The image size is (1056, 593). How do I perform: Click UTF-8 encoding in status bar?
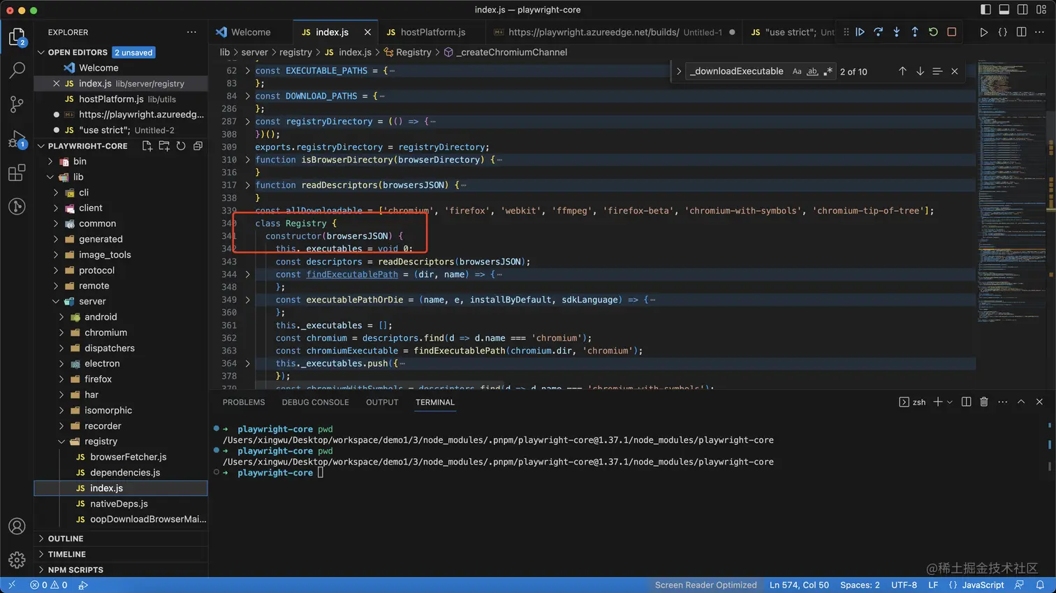(x=904, y=585)
